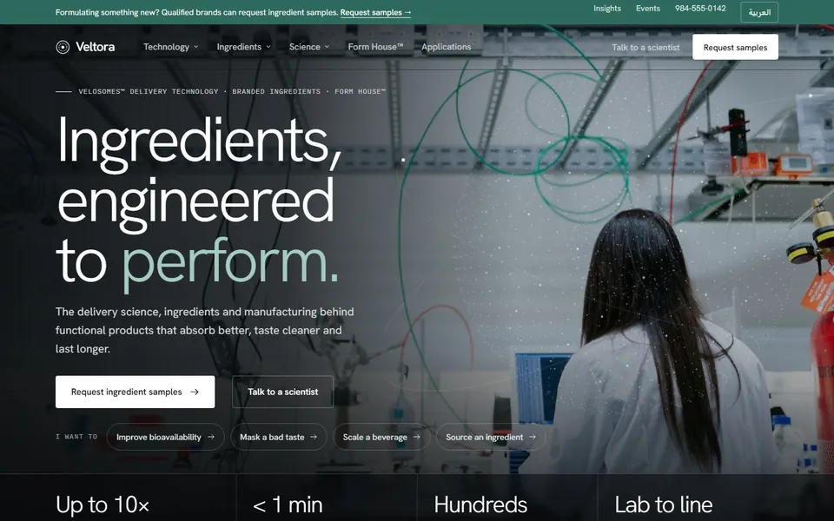The height and width of the screenshot is (521, 834).
Task: Expand the Technology dropdown chevron
Action: [195, 47]
